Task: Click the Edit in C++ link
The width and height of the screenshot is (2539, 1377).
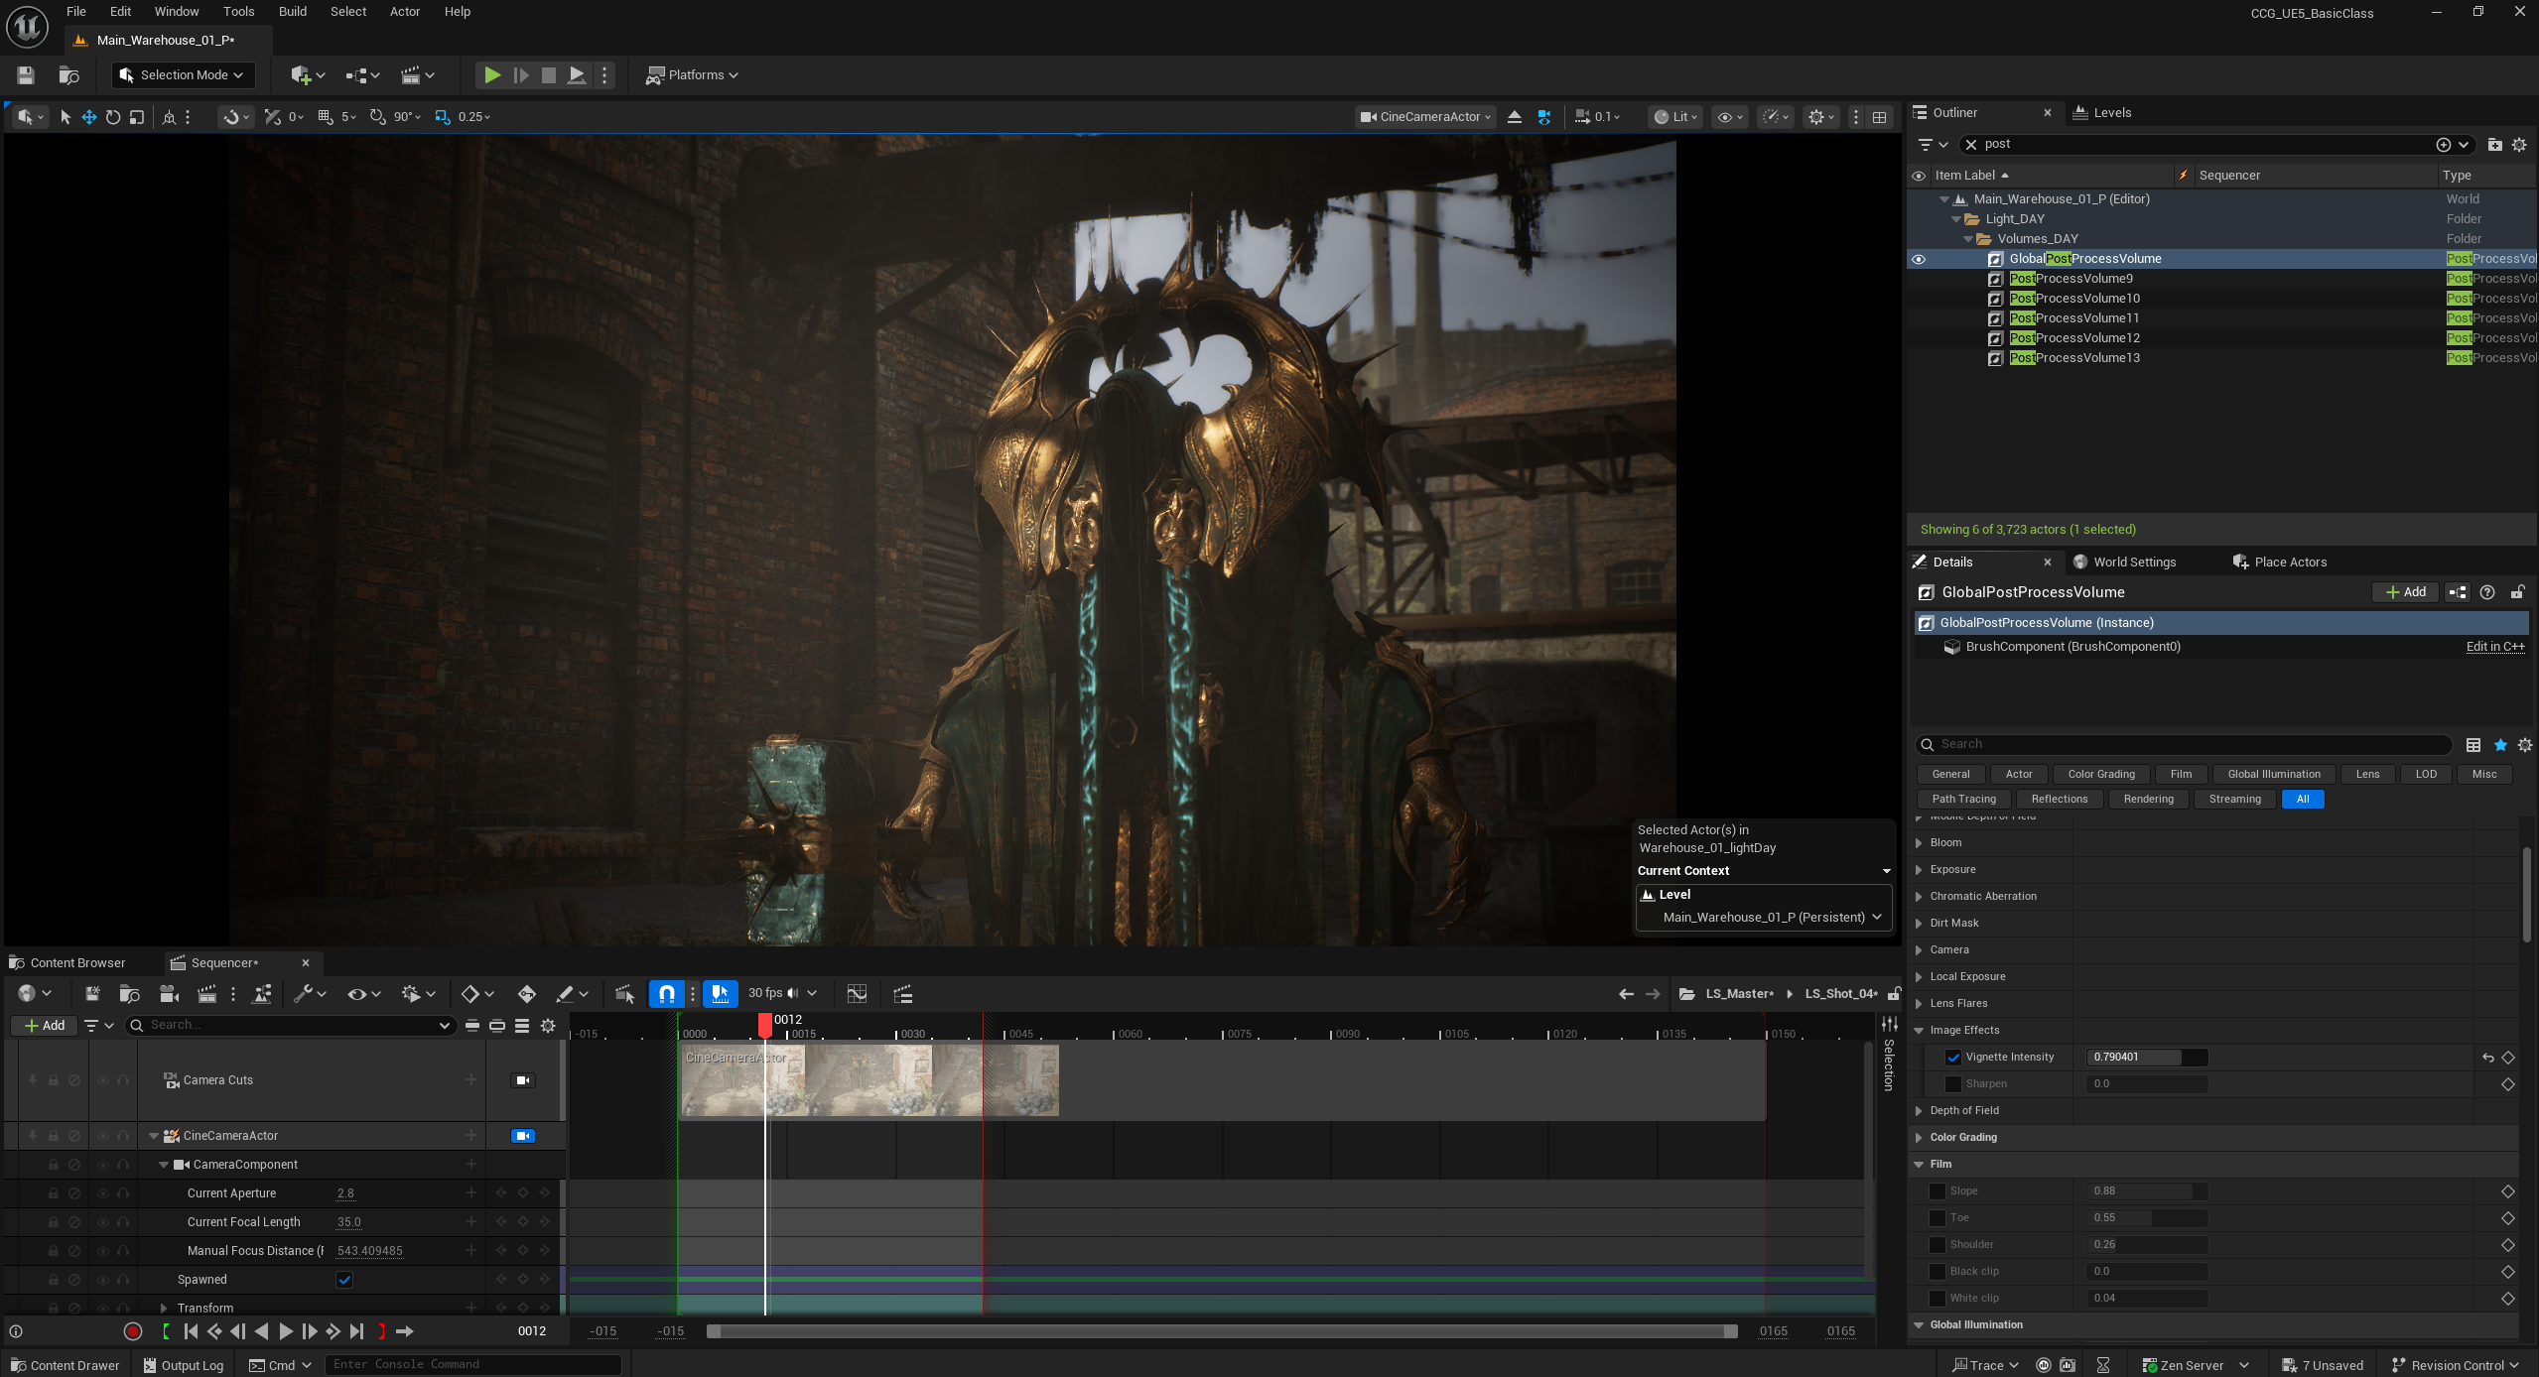Action: [x=2494, y=647]
